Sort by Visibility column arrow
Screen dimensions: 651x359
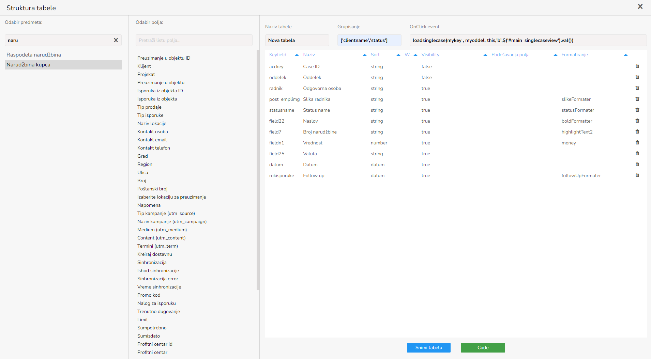(485, 55)
